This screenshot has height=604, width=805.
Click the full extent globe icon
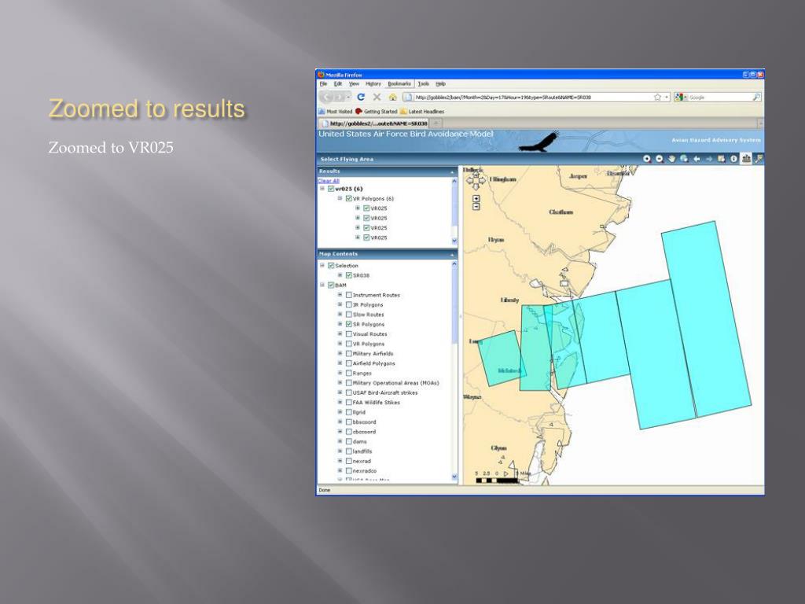click(684, 159)
